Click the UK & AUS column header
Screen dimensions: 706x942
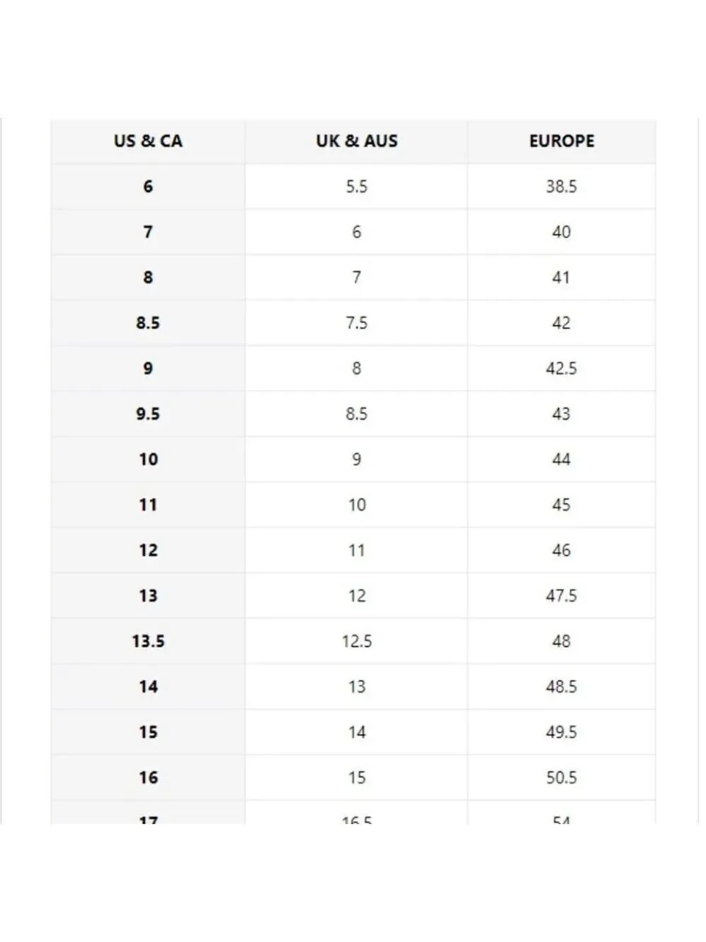tap(356, 141)
